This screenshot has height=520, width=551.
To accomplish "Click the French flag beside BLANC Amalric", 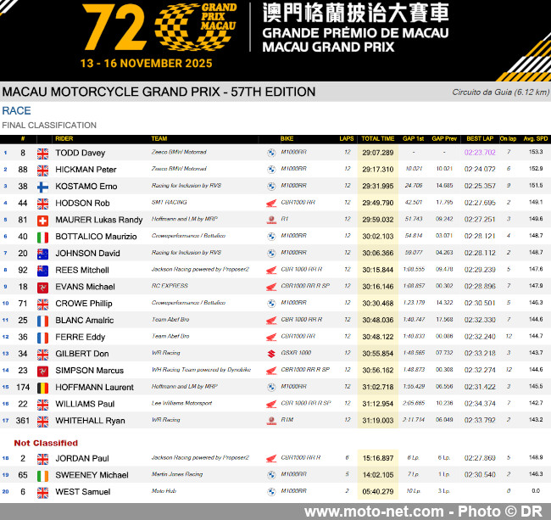I will click(42, 321).
